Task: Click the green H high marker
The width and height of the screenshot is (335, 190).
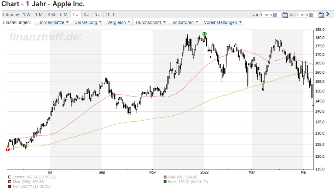Action: [204, 34]
